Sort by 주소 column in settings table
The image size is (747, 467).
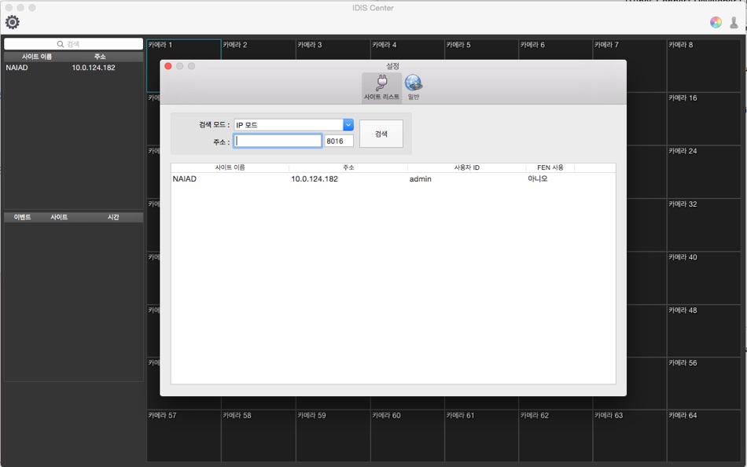point(348,167)
